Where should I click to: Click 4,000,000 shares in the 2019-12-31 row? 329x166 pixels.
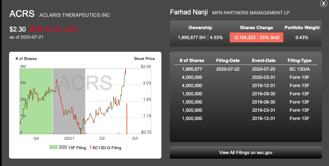point(192,85)
